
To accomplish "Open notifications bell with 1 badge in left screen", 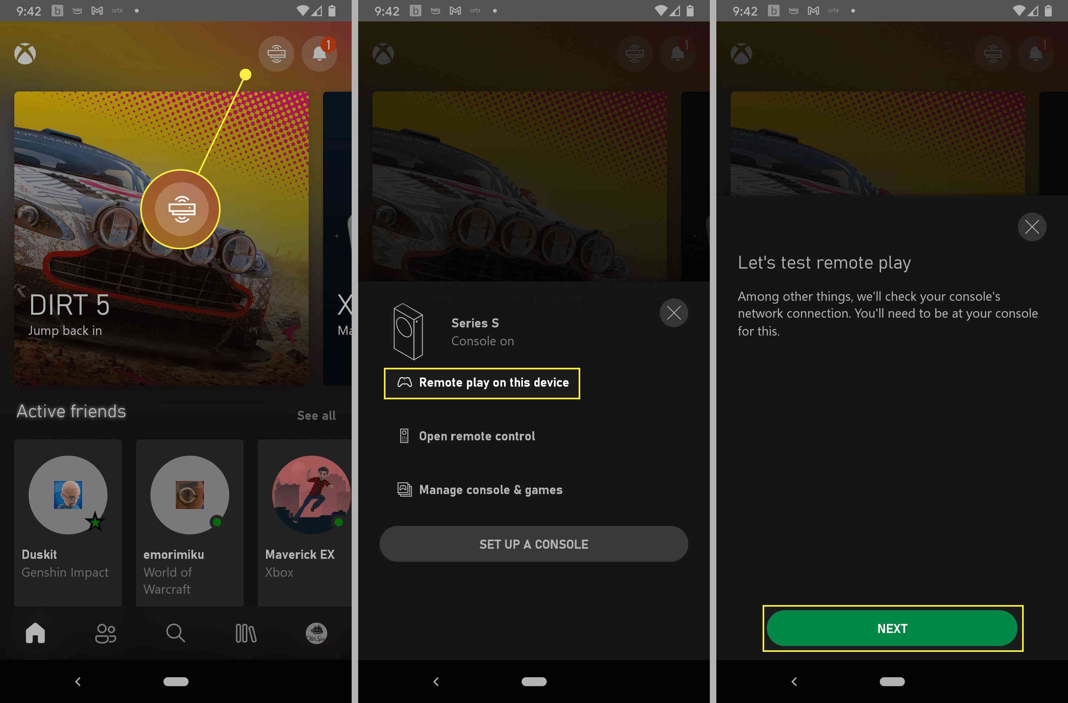I will pyautogui.click(x=319, y=54).
